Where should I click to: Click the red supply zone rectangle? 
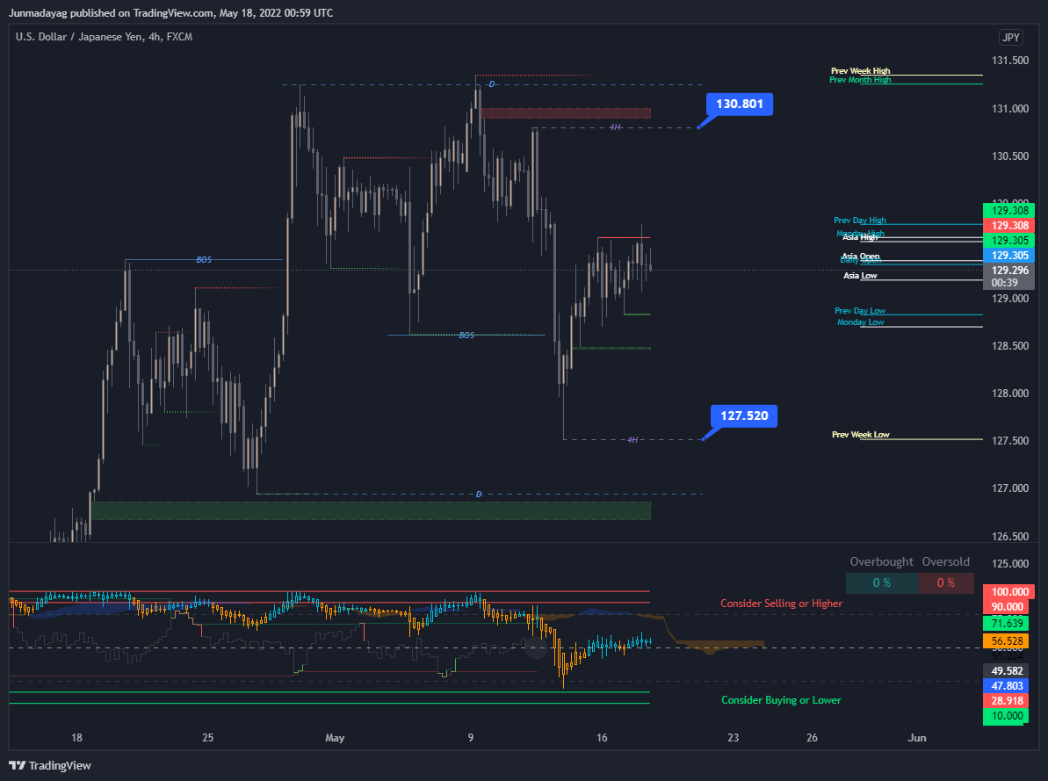[x=566, y=113]
